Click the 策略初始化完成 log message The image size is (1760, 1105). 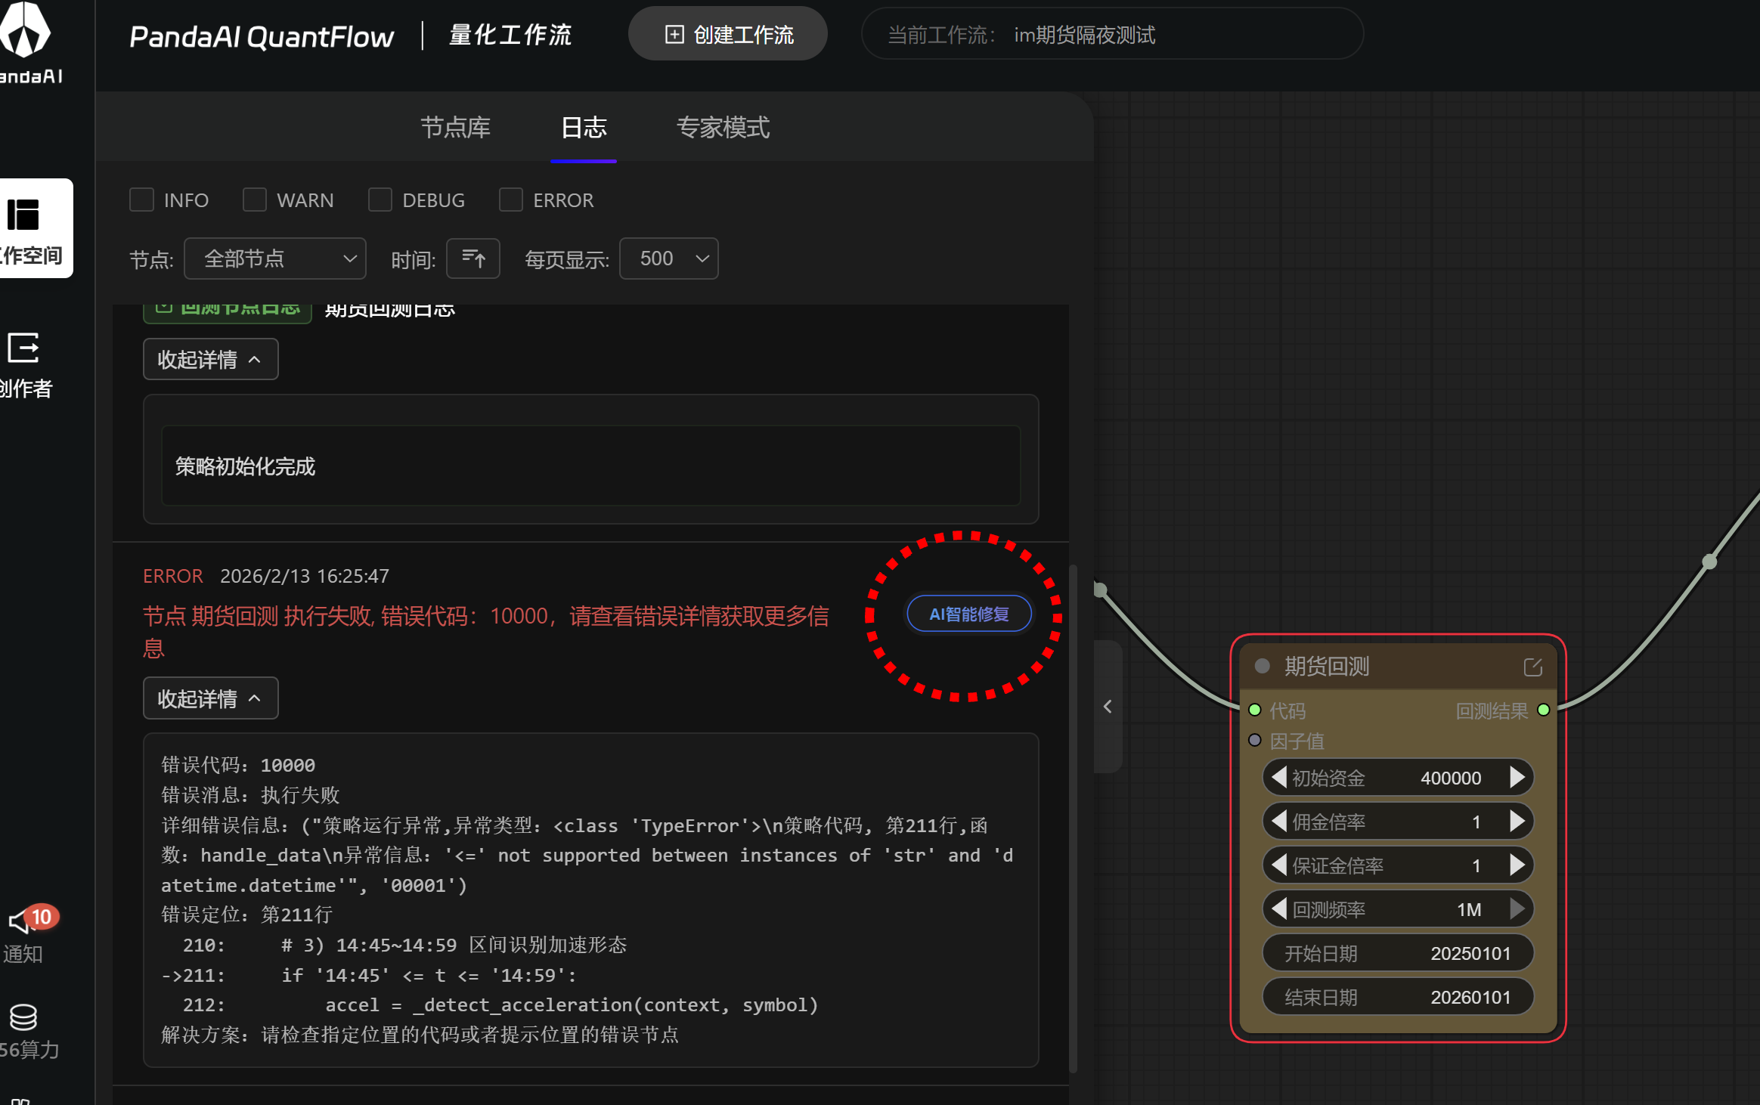245,466
